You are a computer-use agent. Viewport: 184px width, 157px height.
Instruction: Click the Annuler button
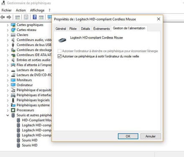click(151, 136)
